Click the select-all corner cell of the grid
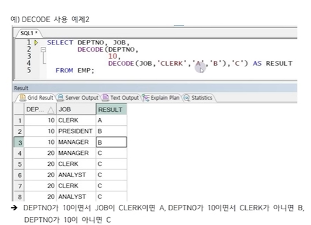Screen dimensions: 311x225 point(19,109)
